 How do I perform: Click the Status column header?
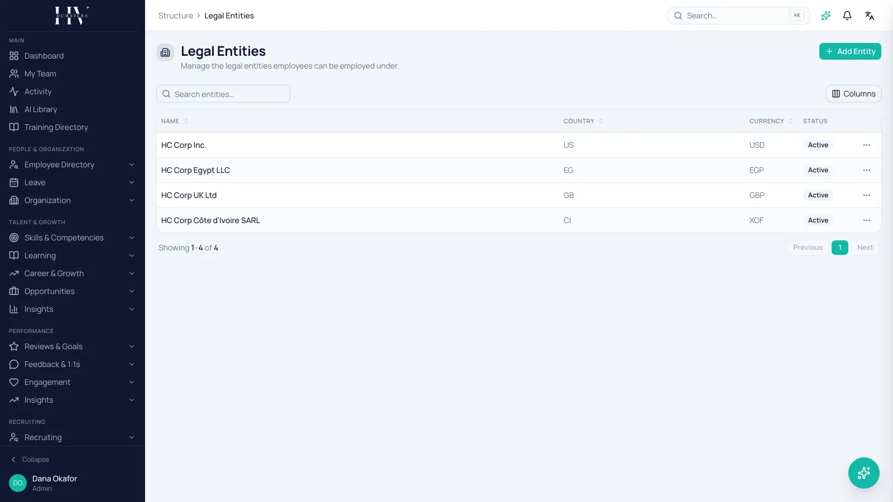(x=815, y=121)
